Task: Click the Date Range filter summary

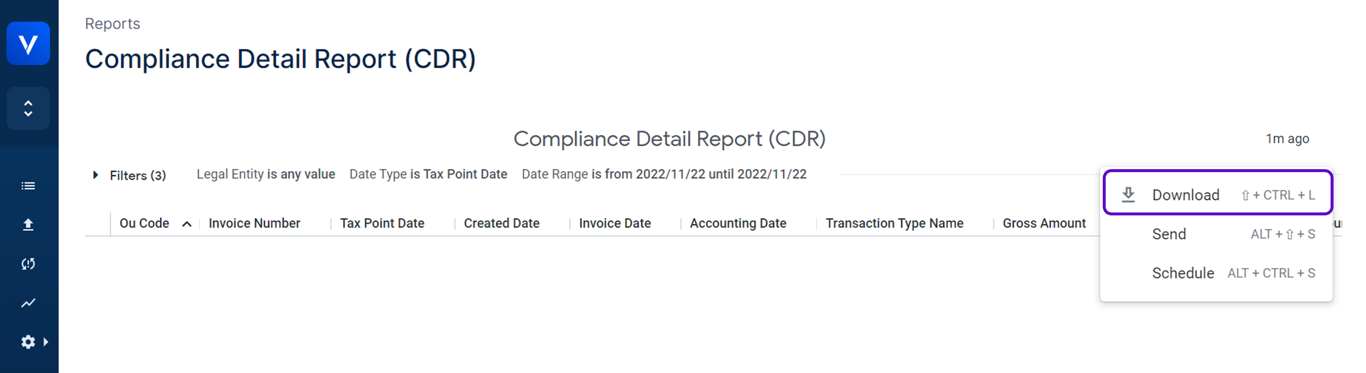Action: 664,174
